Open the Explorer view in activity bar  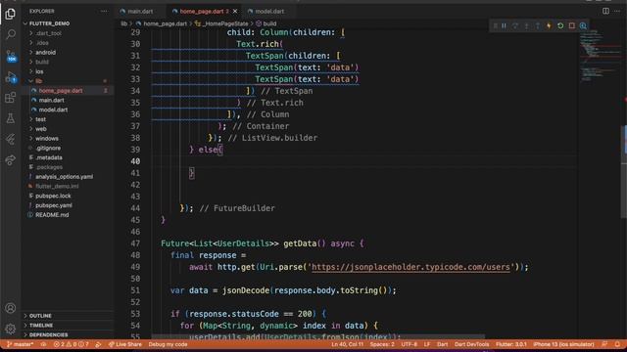tap(11, 14)
